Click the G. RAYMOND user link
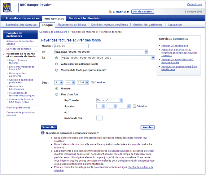Viewport: 206px width, 175px height. click(x=121, y=12)
